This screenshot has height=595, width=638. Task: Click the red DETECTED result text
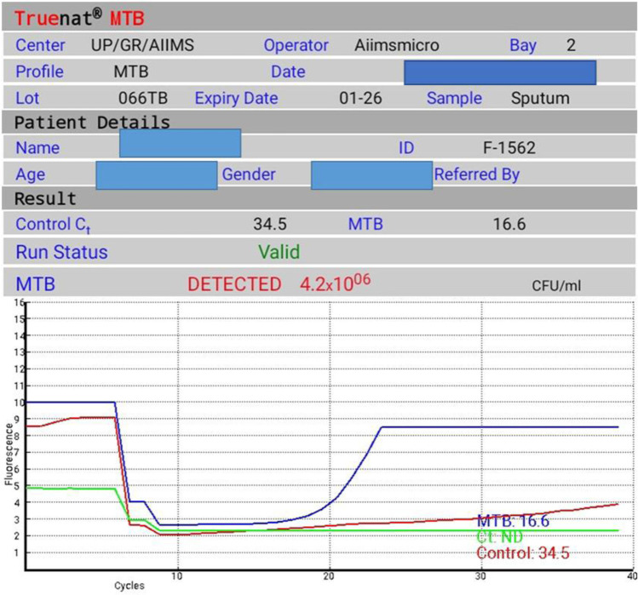(x=234, y=284)
